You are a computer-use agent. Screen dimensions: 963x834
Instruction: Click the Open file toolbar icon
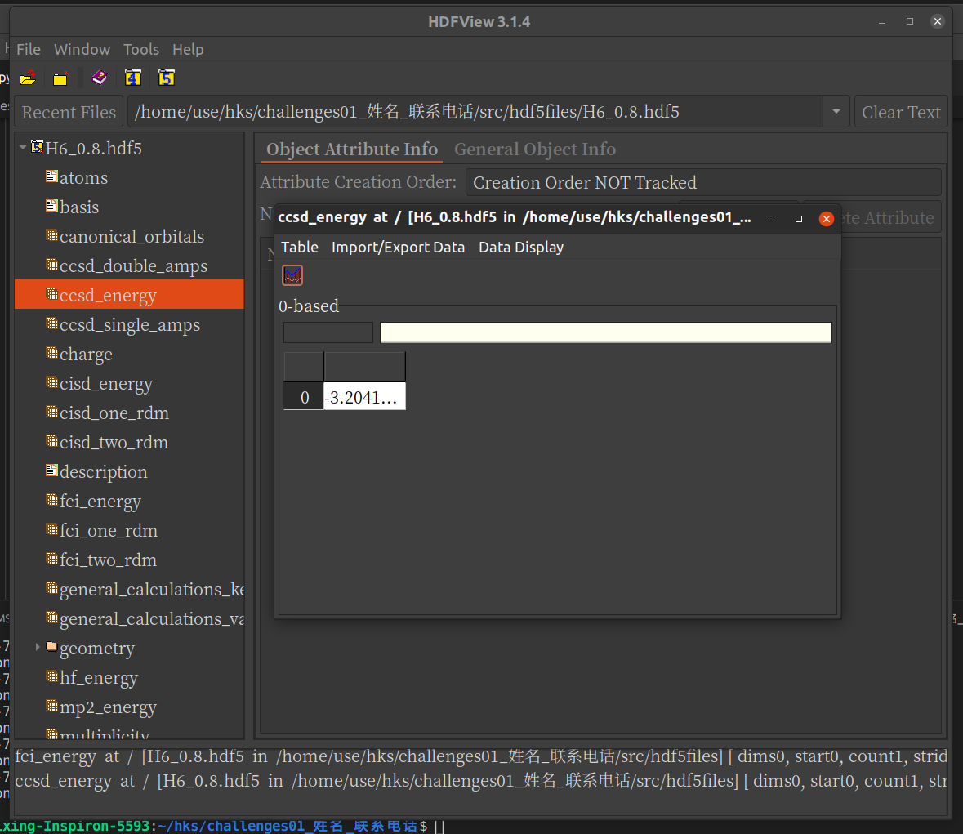click(x=29, y=78)
